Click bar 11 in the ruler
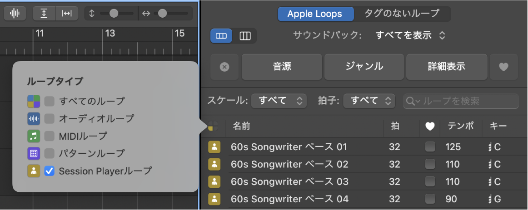The height and width of the screenshot is (210, 528). point(40,33)
